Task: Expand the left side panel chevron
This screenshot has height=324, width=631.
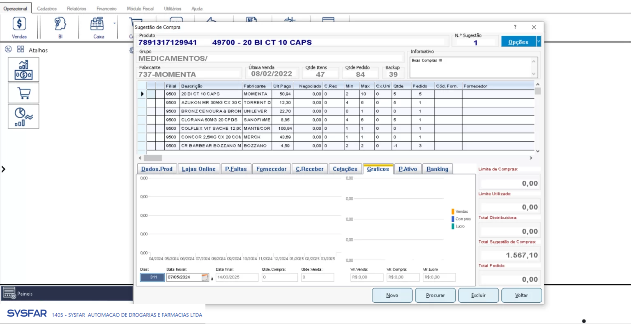Action: tap(3, 169)
